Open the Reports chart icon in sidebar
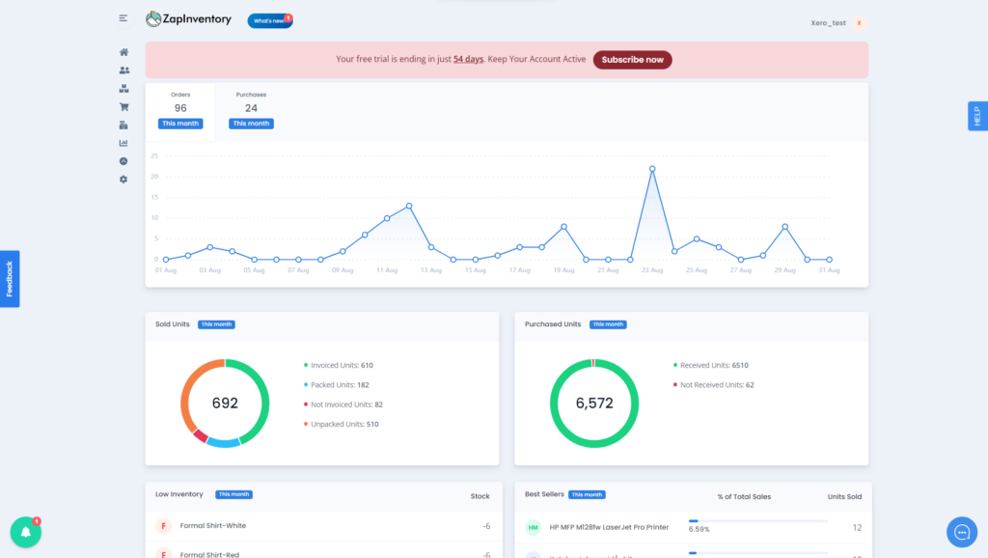Image resolution: width=988 pixels, height=558 pixels. [123, 143]
